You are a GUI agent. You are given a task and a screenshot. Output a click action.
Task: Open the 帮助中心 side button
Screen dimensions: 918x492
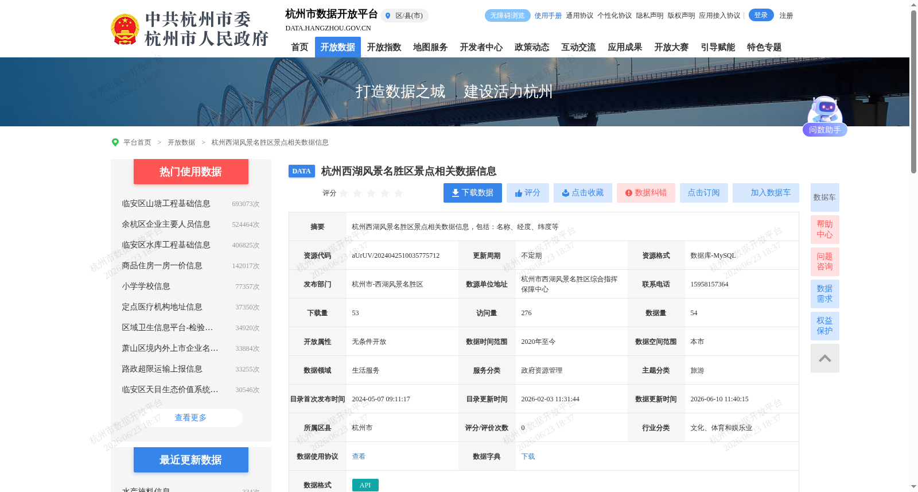tap(825, 230)
